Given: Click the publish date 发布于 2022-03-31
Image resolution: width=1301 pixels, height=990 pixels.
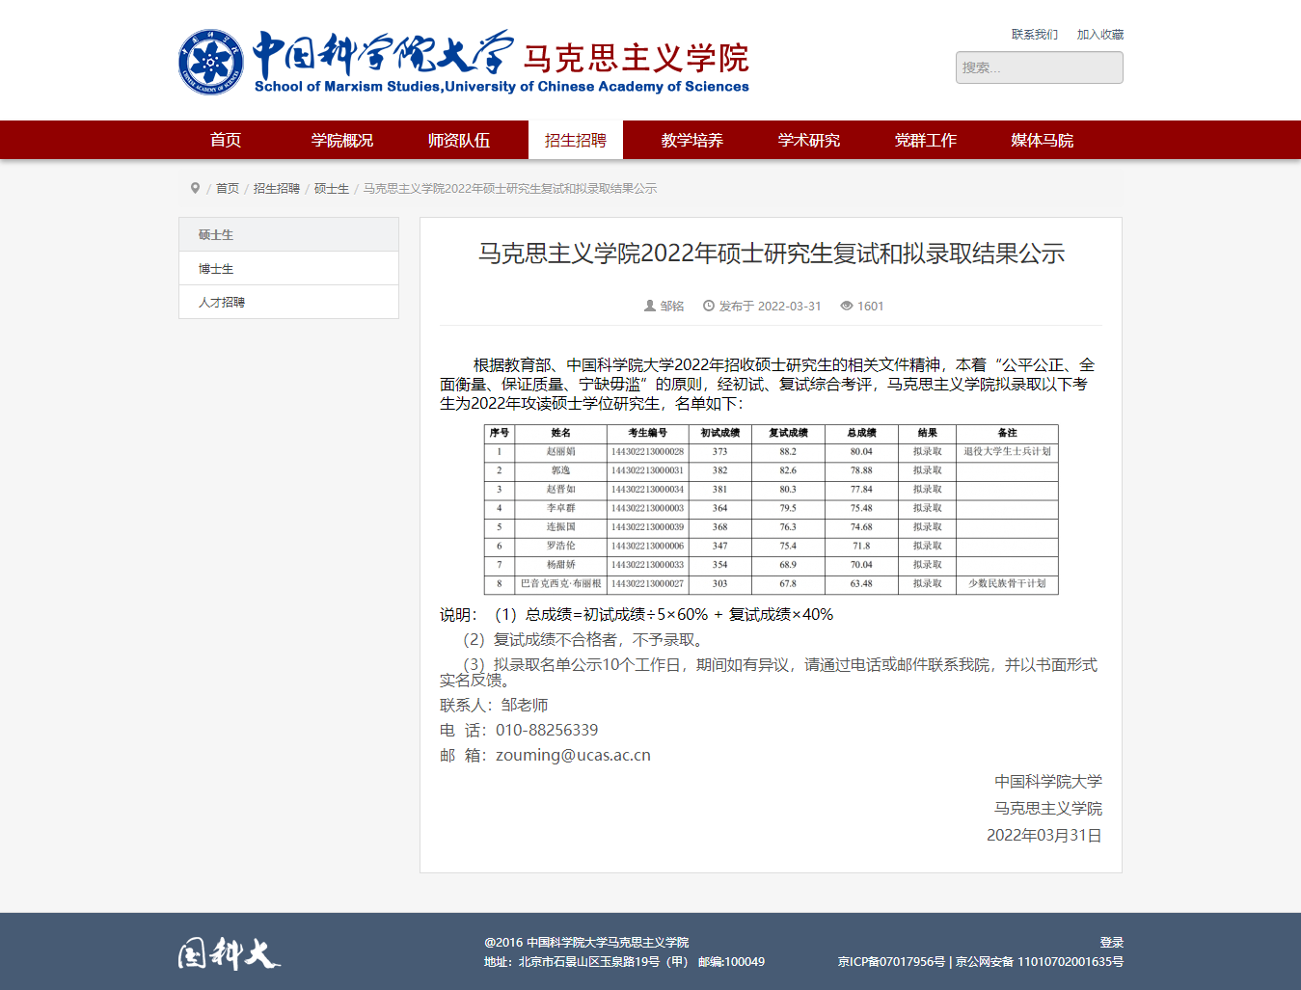Looking at the screenshot, I should 771,306.
